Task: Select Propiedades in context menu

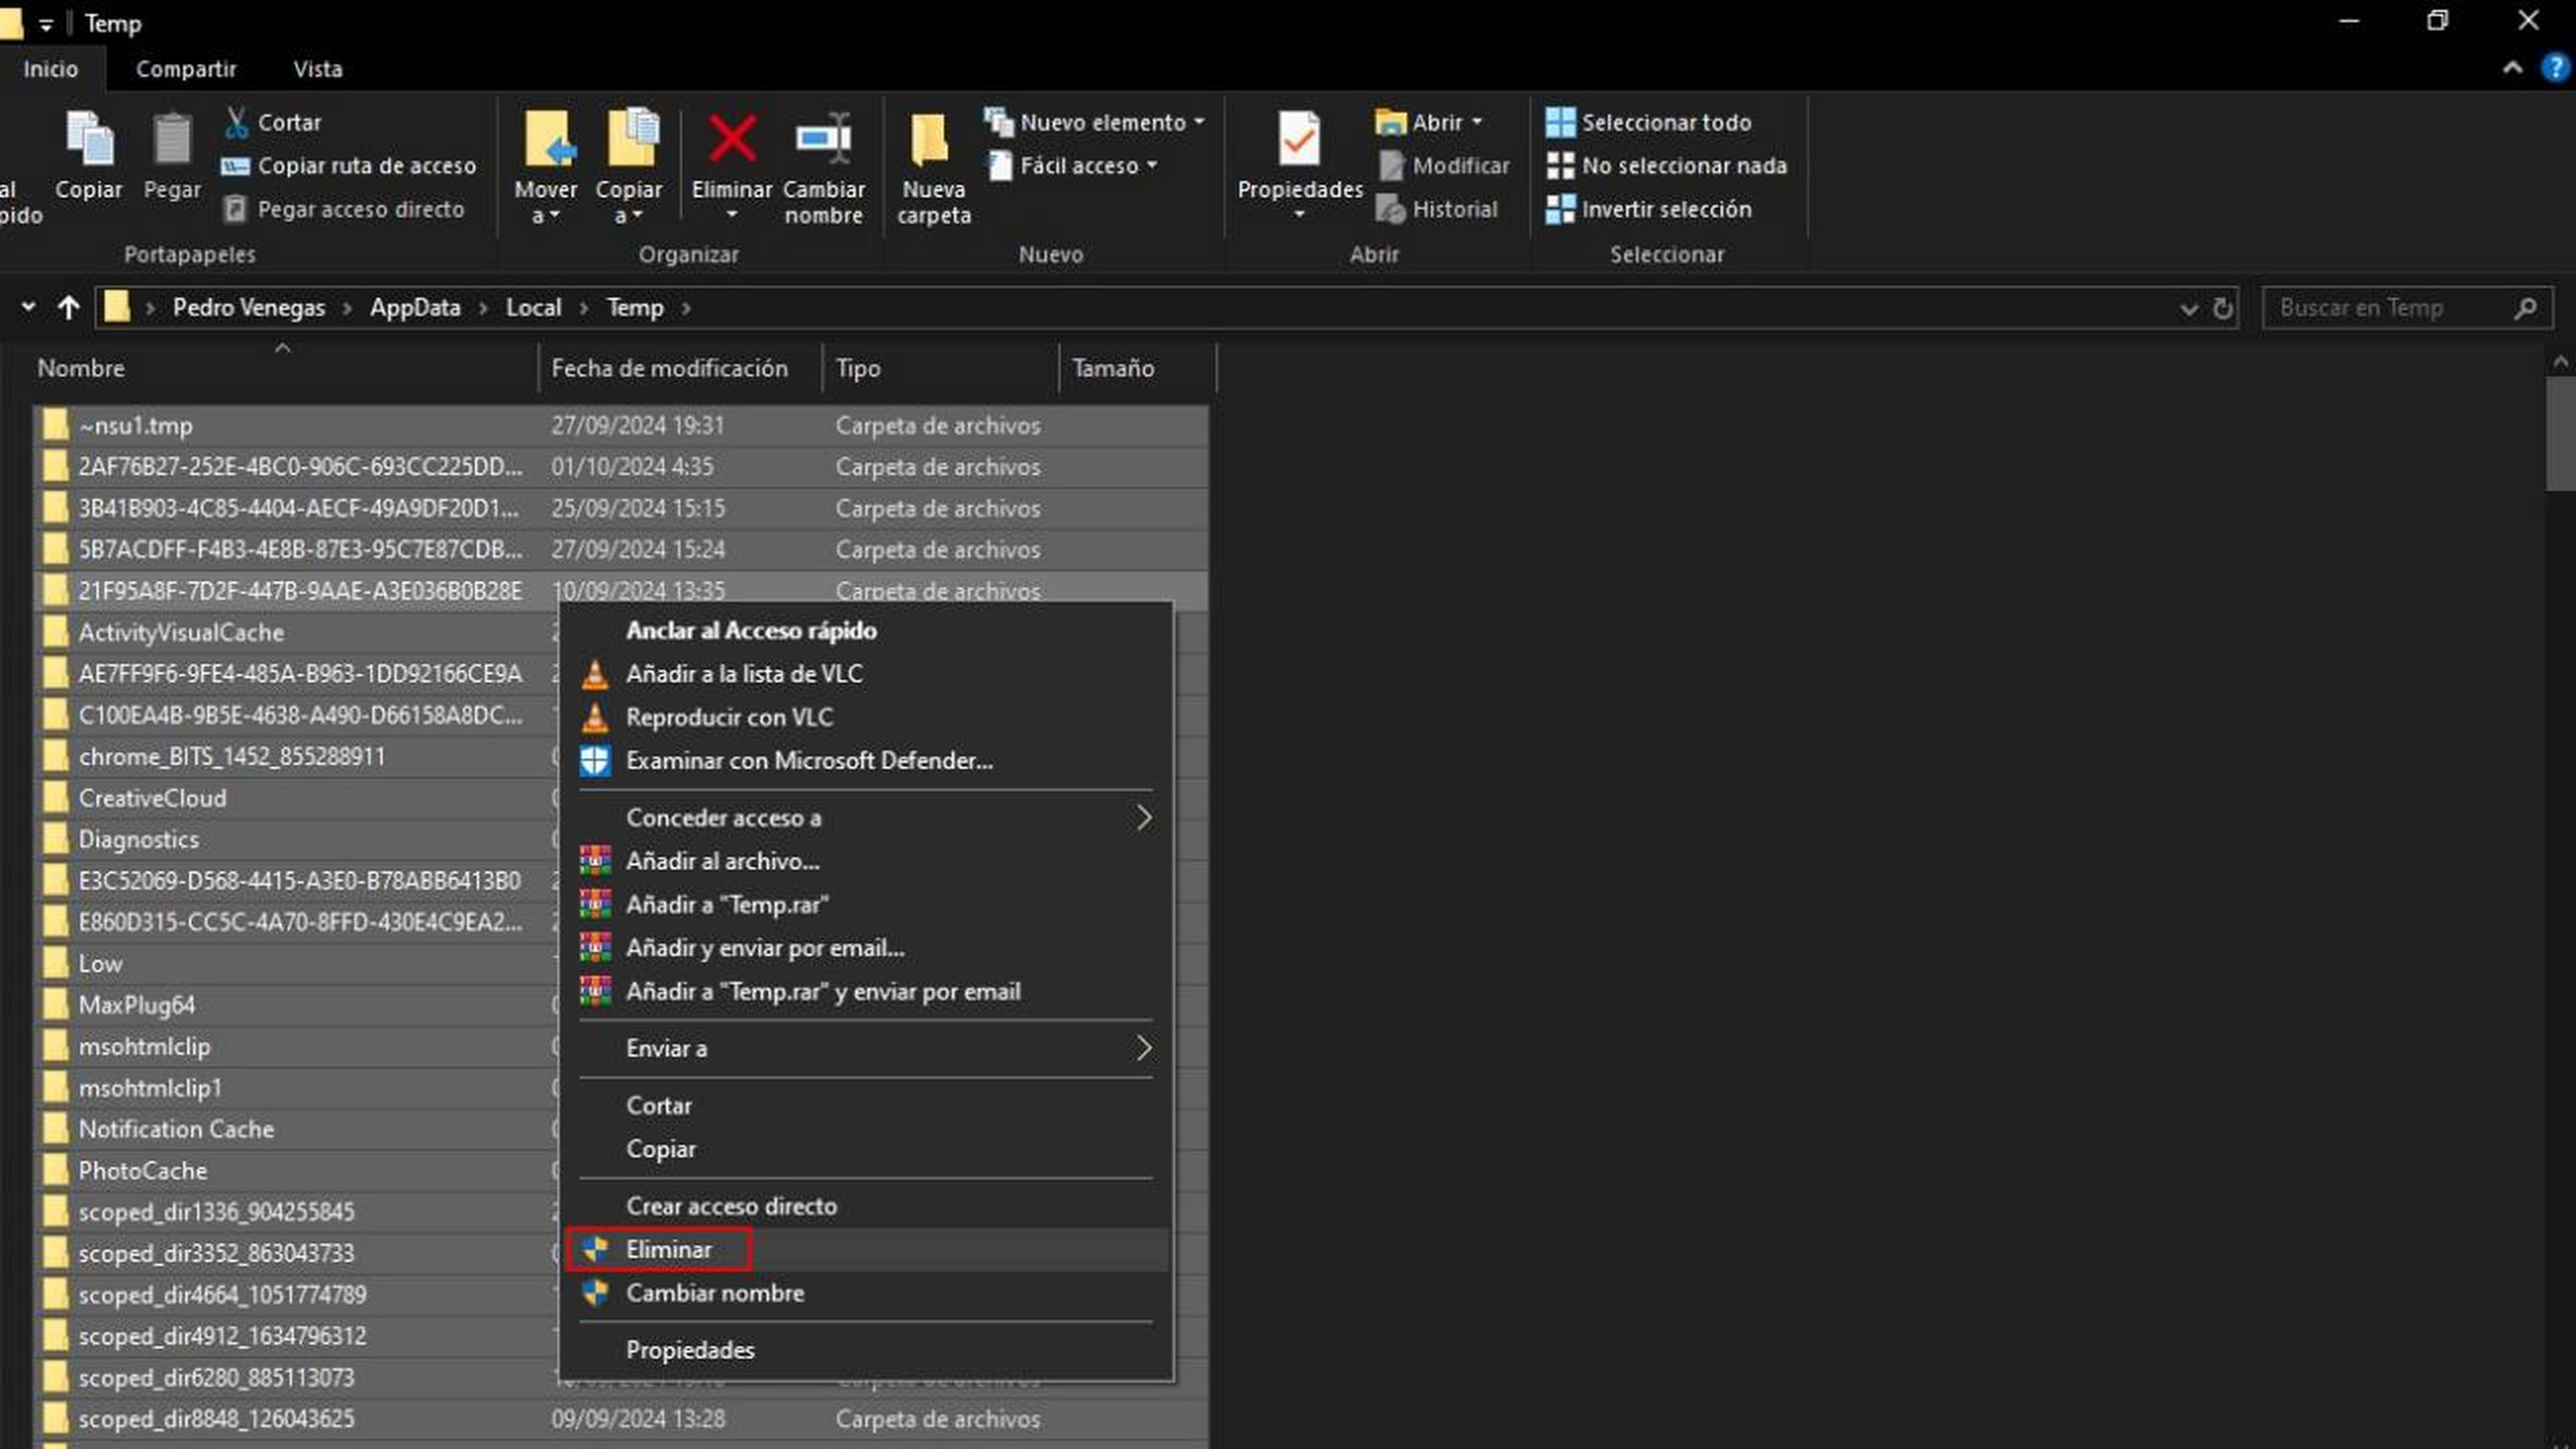Action: pos(867,1350)
